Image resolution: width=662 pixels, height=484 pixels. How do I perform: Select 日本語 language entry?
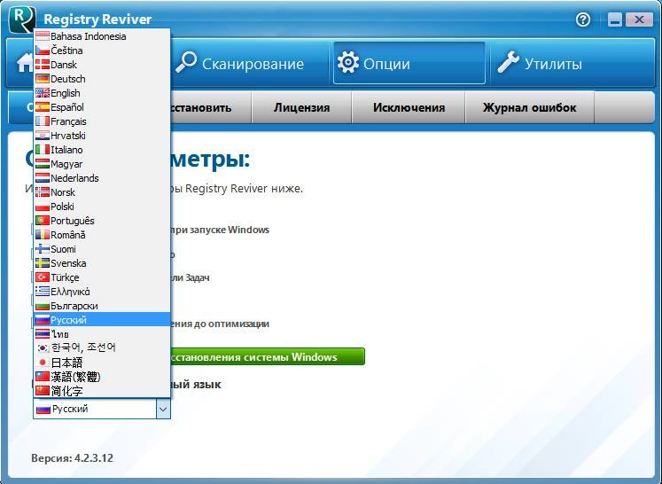102,363
